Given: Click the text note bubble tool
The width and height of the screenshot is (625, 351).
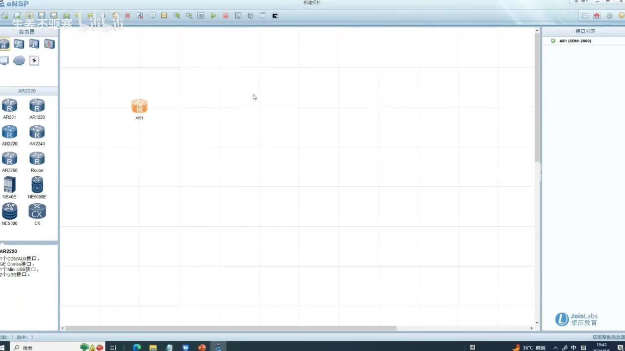Looking at the screenshot, I should (152, 16).
